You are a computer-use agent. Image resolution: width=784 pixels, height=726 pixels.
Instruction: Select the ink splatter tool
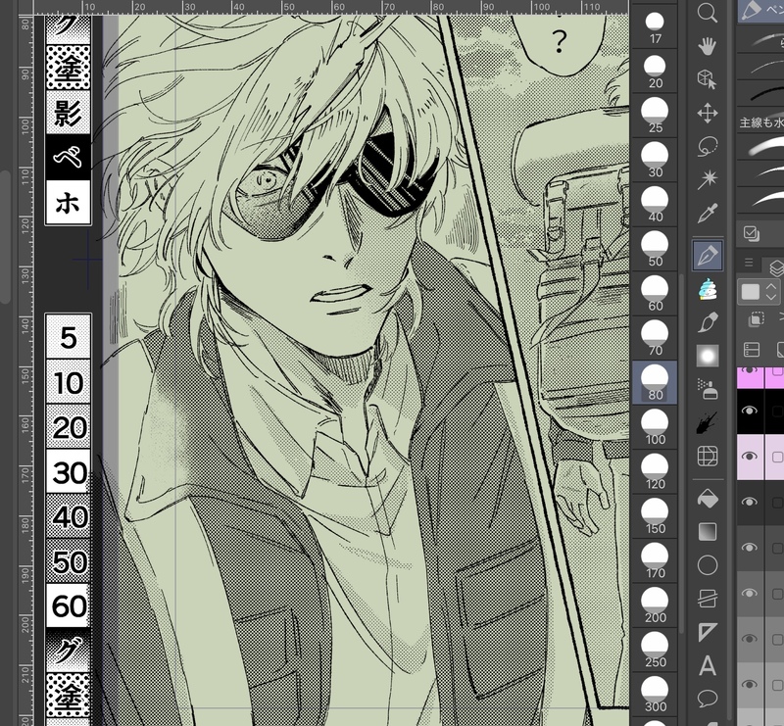click(x=708, y=423)
